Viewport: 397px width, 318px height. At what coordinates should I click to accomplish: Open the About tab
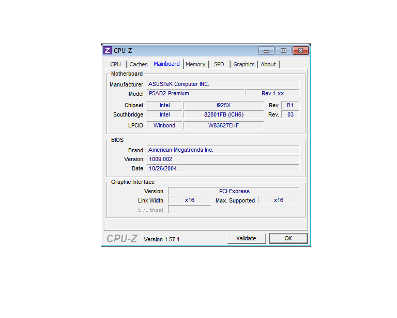point(268,64)
